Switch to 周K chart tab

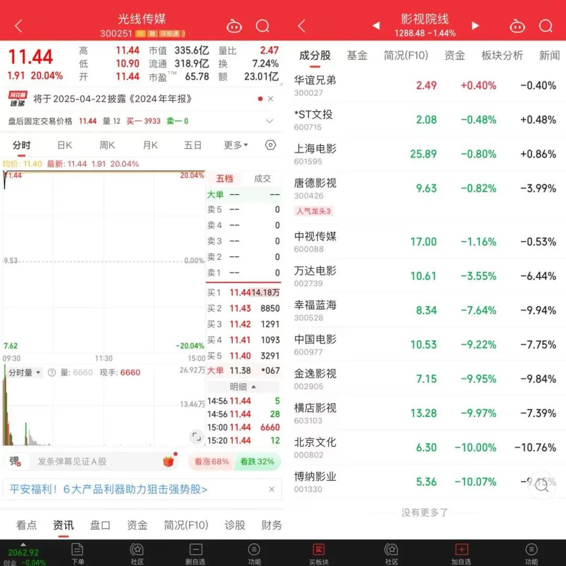pos(107,145)
